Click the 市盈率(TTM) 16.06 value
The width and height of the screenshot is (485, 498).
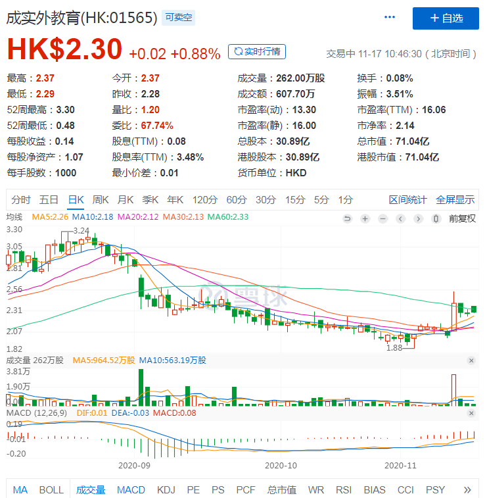click(x=434, y=110)
